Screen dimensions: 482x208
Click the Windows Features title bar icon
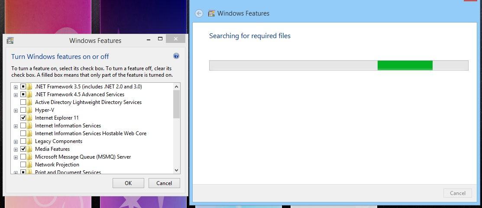10,41
